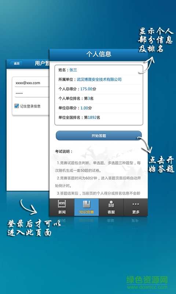Tap the 知识竞赛 book icon

(x=87, y=204)
